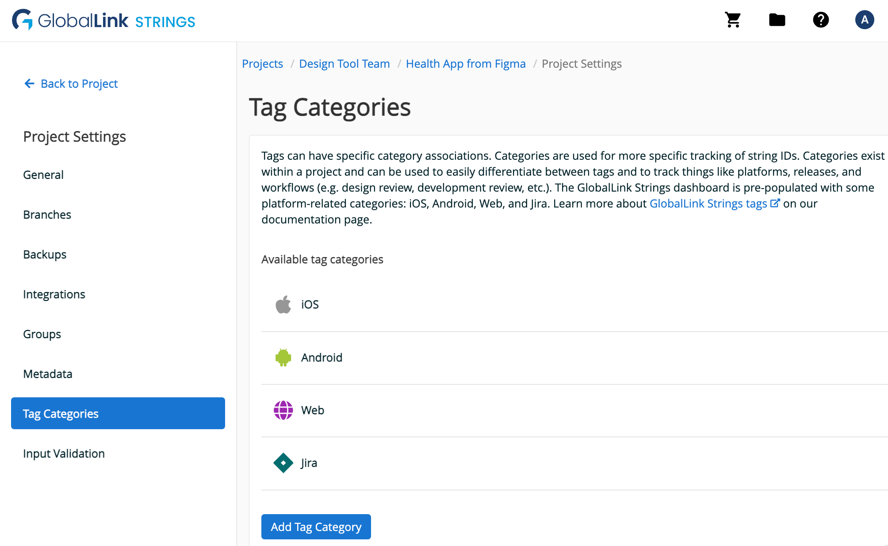Select the Android tag category label

click(x=322, y=358)
